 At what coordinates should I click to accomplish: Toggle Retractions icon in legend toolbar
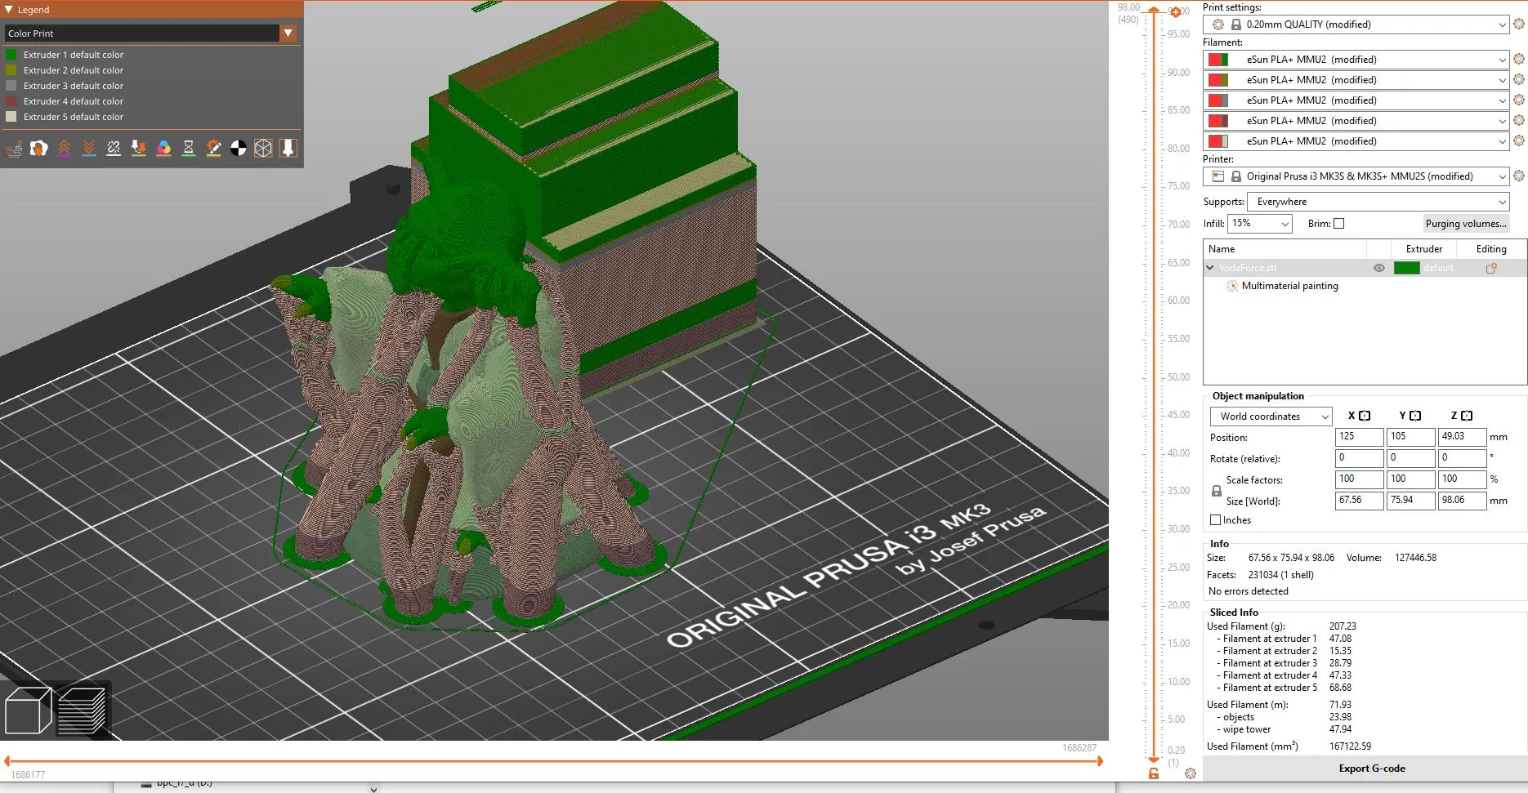pyautogui.click(x=64, y=148)
